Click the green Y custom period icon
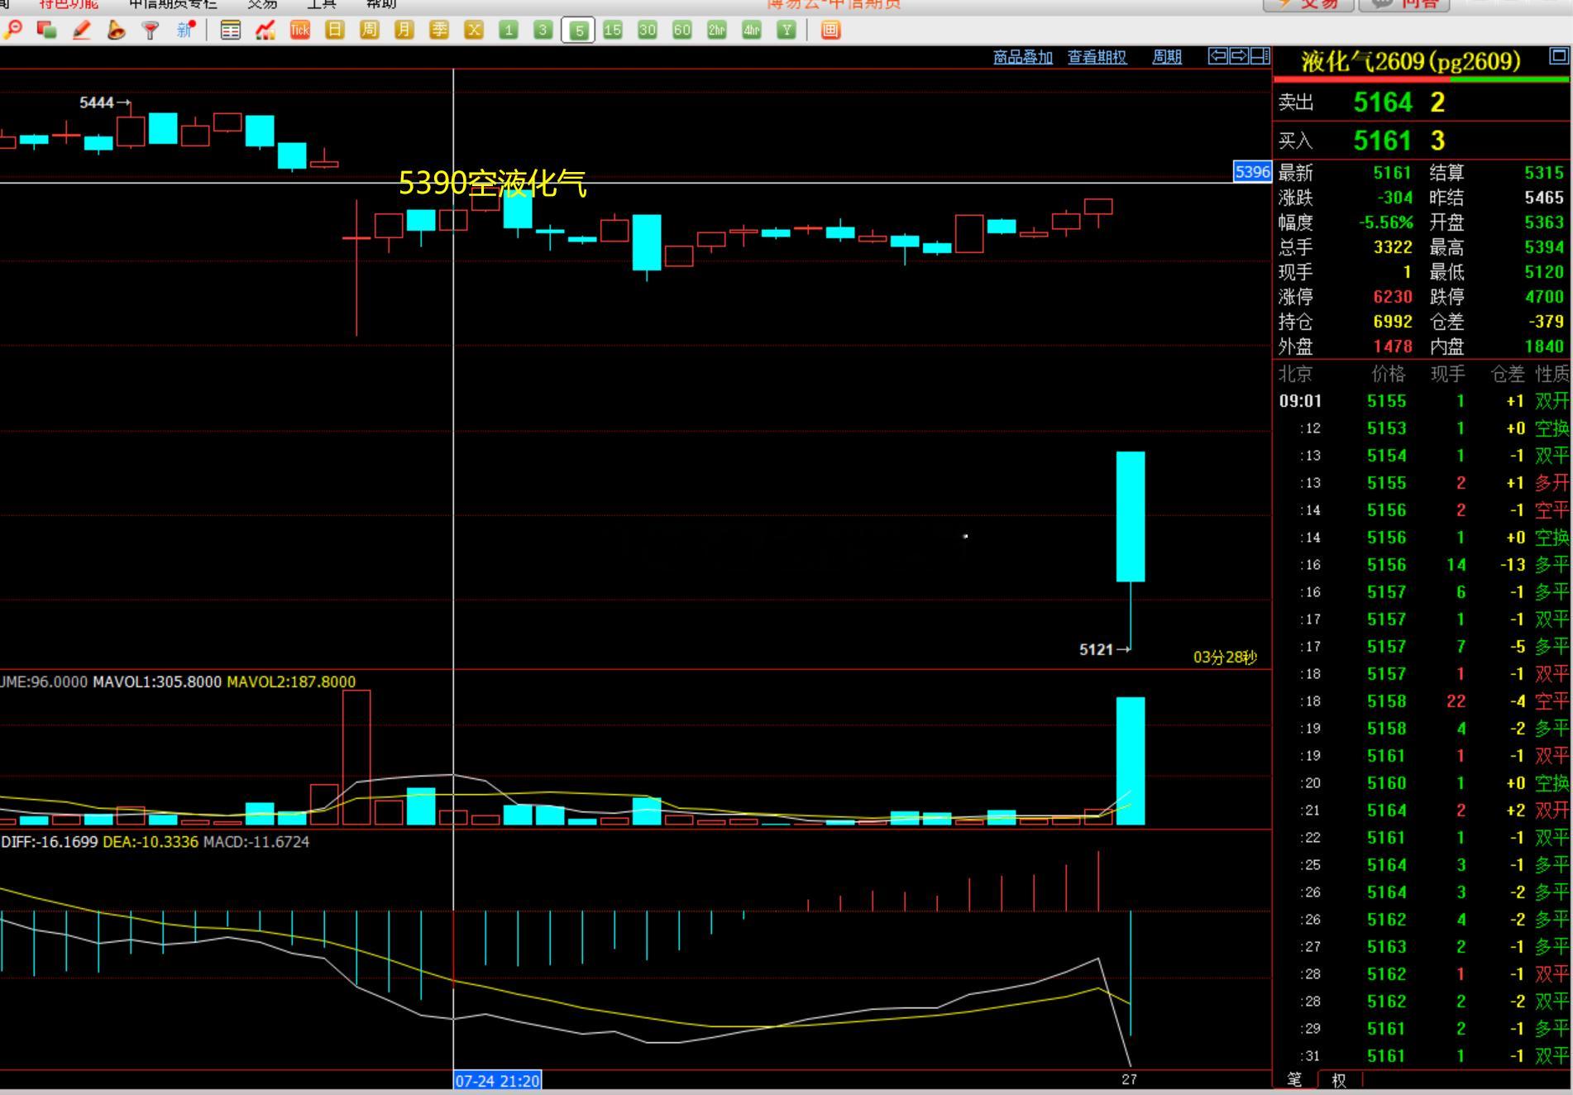Viewport: 1573px width, 1095px height. coord(786,31)
